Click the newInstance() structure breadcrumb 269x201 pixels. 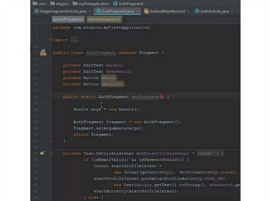pos(104,19)
